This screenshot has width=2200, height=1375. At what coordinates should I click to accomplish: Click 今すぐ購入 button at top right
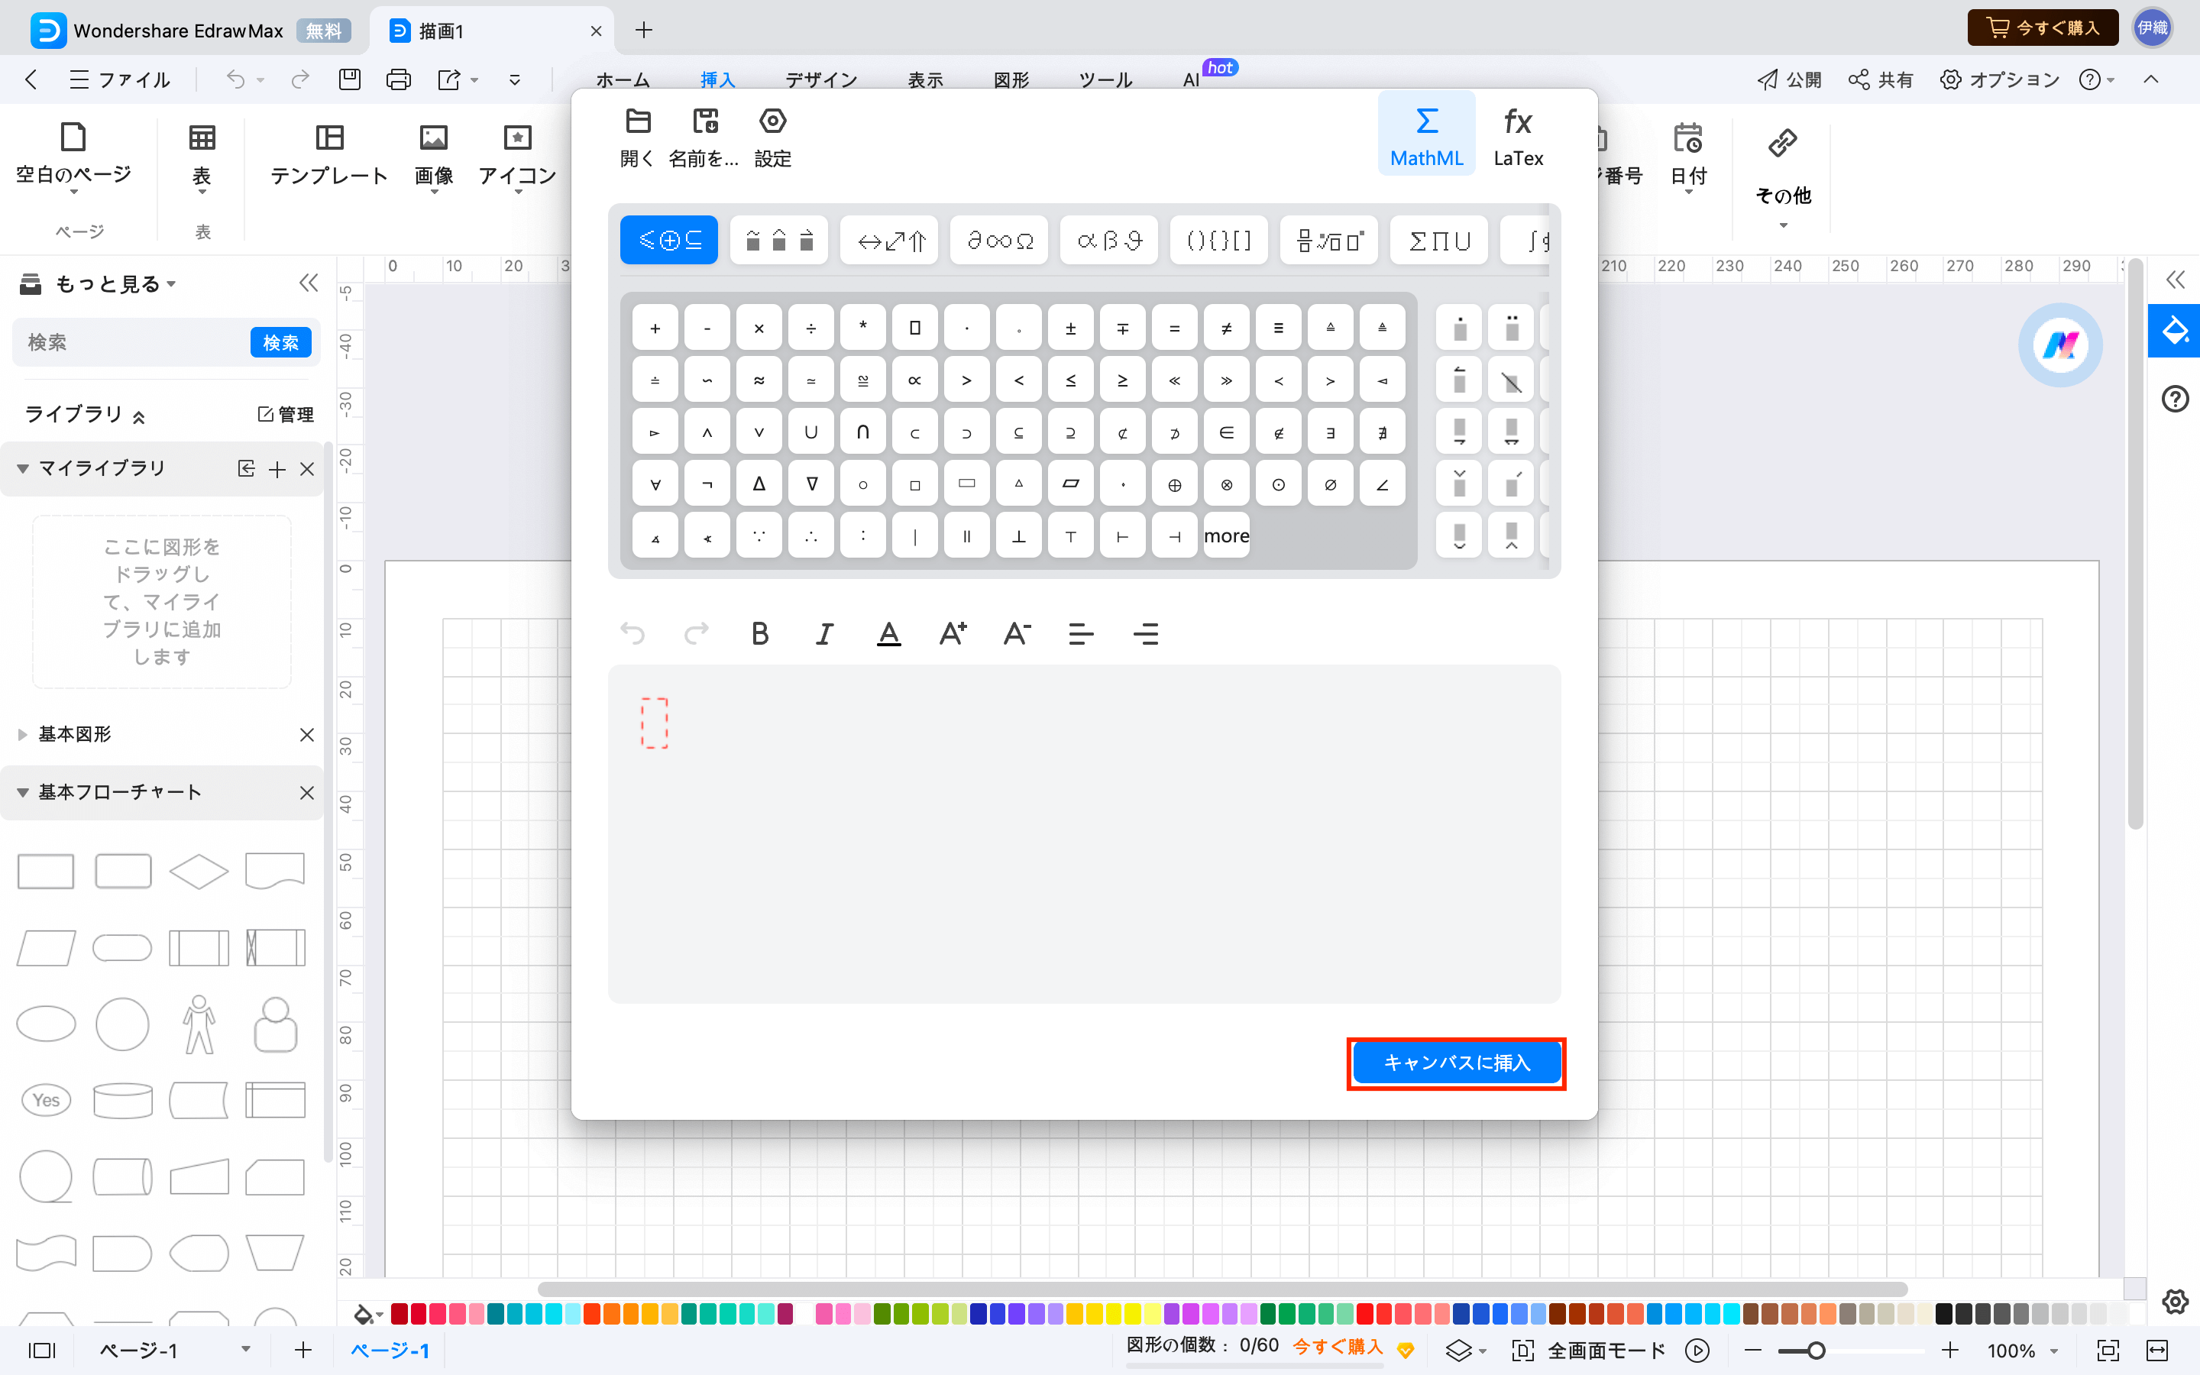[2043, 28]
